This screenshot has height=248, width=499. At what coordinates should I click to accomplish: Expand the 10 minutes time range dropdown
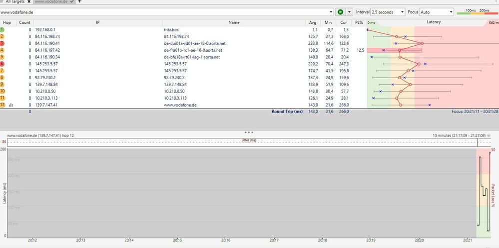(489, 136)
